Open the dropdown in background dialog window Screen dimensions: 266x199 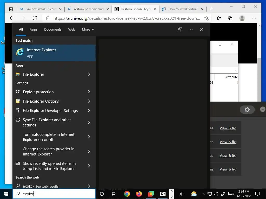(235, 70)
